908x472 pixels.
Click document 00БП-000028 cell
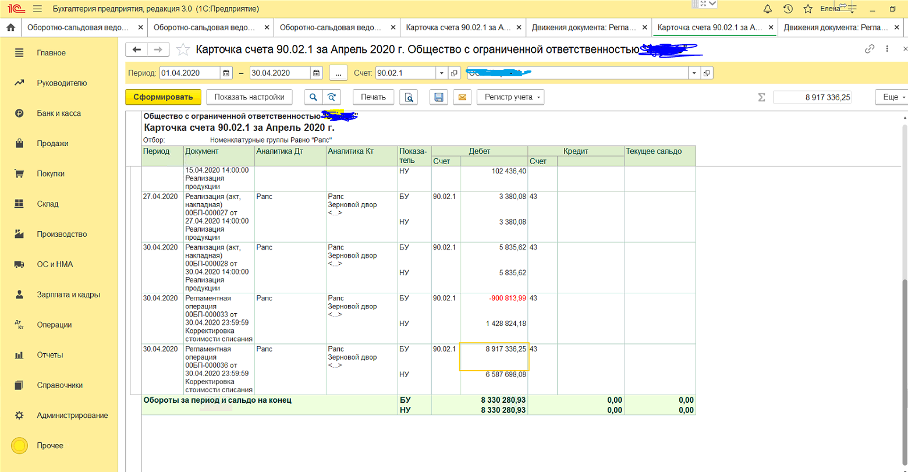coord(219,268)
